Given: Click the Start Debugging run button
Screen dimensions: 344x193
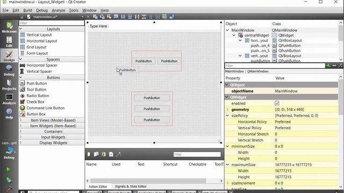Looking at the screenshot, I should pos(9,180).
